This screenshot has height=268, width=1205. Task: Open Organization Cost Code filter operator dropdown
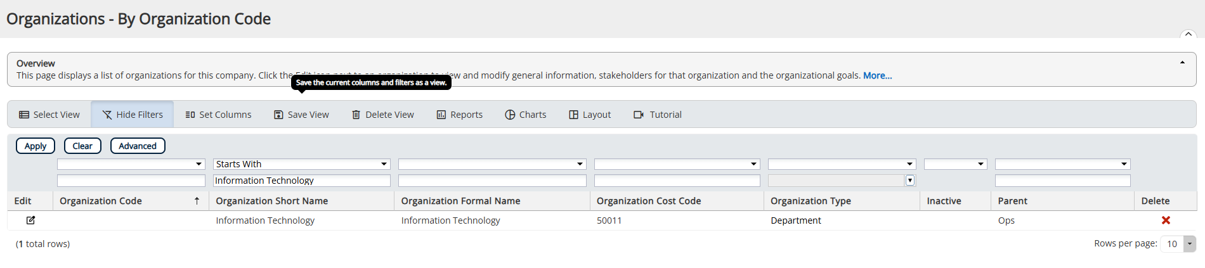pyautogui.click(x=677, y=164)
